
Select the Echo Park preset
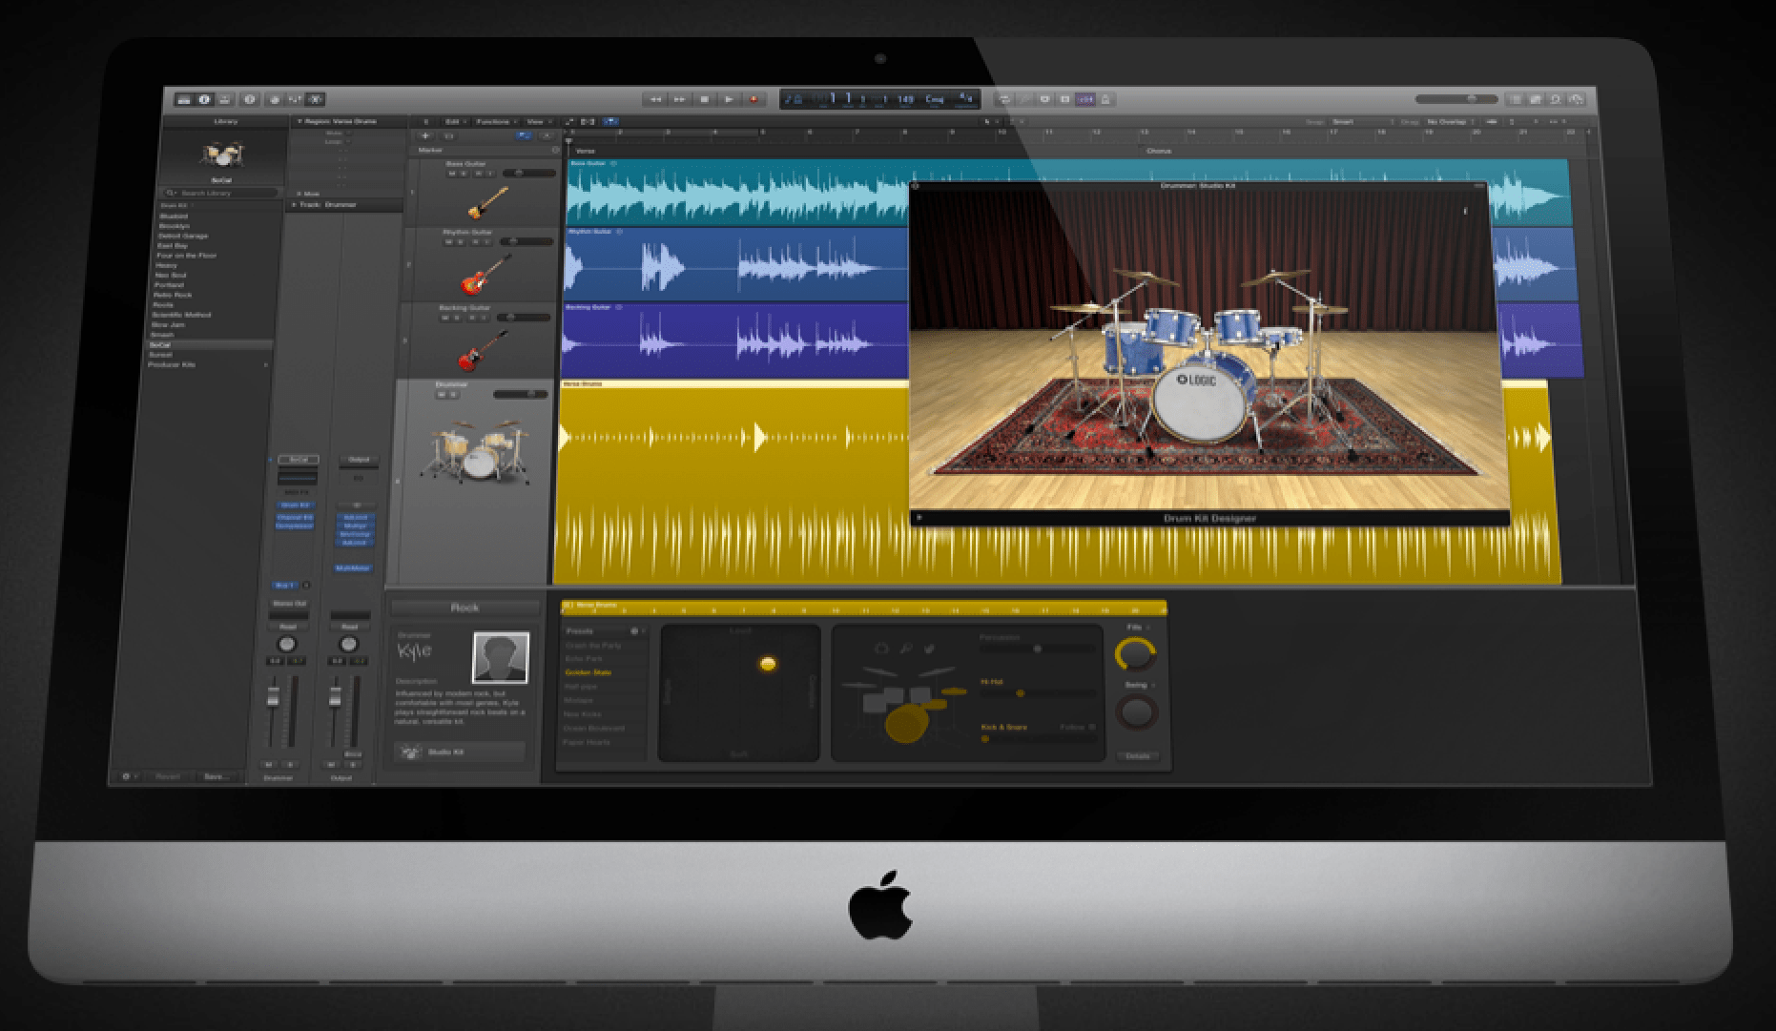click(x=584, y=659)
